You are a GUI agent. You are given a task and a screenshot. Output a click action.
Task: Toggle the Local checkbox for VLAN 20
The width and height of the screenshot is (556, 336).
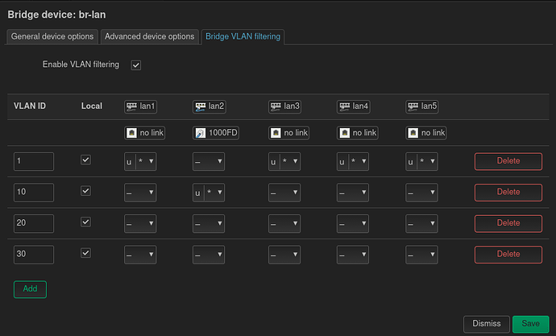tap(86, 222)
